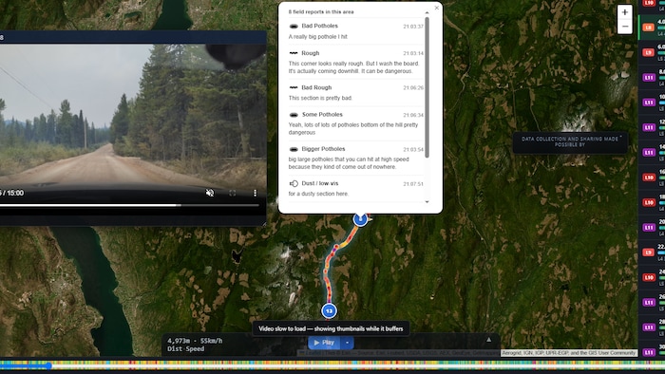Click "for a dusty section here" text

coord(318,194)
